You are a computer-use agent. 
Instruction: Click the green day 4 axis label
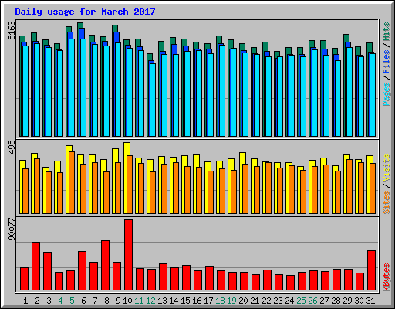[60, 301]
